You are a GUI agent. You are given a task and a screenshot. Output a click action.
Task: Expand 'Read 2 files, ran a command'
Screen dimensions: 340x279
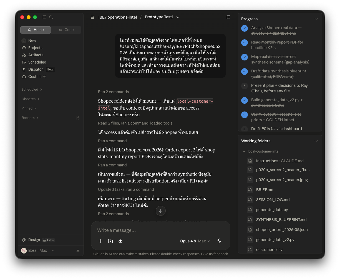135,123
